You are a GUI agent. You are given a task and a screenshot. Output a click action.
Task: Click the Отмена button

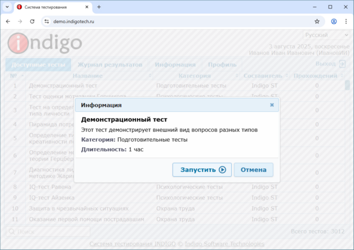254,169
